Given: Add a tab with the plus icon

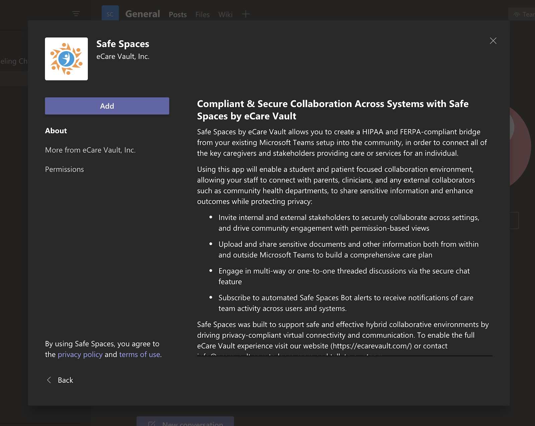Looking at the screenshot, I should click(246, 14).
